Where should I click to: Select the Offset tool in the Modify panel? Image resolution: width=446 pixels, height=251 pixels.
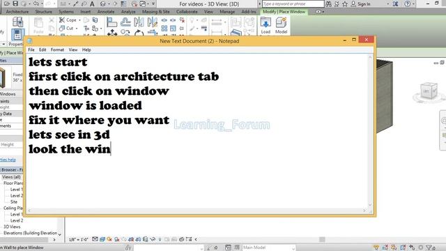click(x=125, y=22)
